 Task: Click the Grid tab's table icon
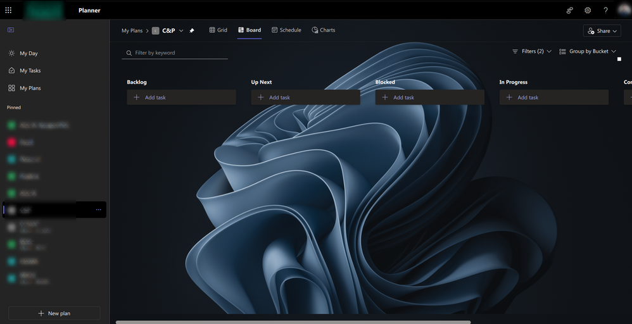pos(212,30)
